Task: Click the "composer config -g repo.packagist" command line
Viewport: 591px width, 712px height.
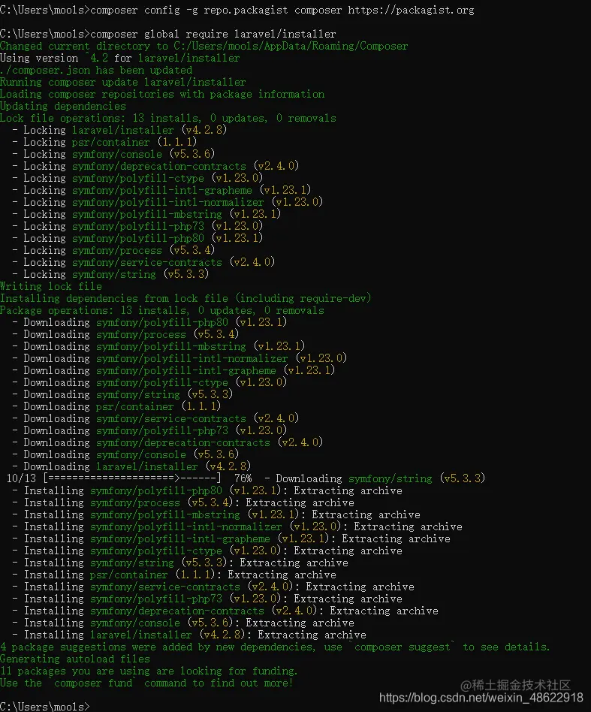Action: click(x=237, y=10)
